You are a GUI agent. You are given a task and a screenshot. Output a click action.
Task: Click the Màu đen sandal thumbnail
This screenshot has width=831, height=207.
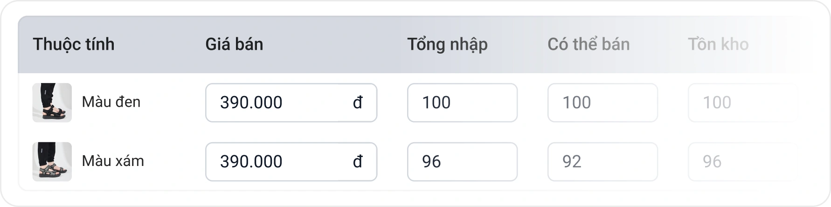pos(52,103)
